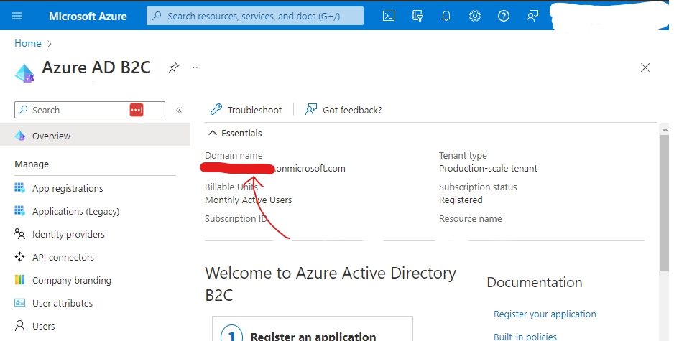Collapse the Essentials section
Viewport: 674px width, 341px height.
[213, 133]
